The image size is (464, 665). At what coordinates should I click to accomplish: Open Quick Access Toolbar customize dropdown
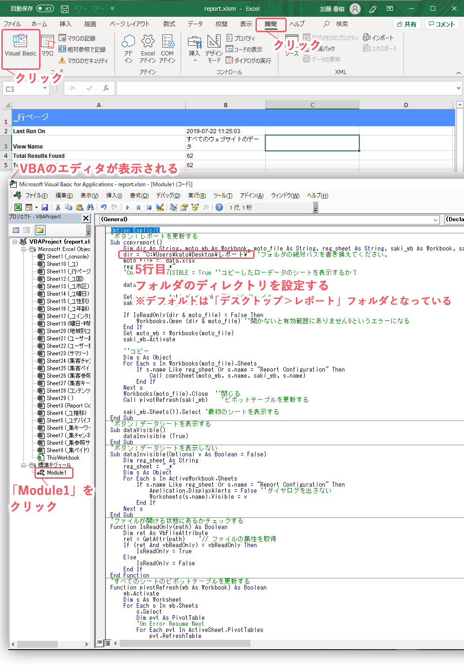(x=113, y=9)
